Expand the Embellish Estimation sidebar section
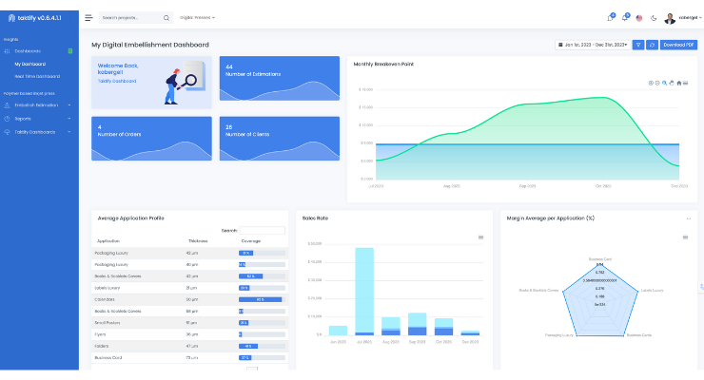Image resolution: width=704 pixels, height=380 pixels. coord(36,104)
